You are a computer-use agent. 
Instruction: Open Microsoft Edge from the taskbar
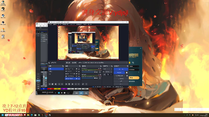pos(32,115)
